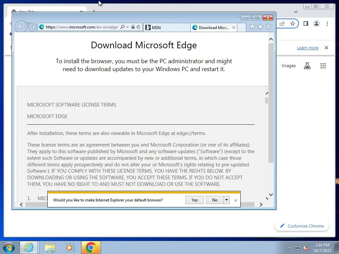Click the Download Microsoft Edge heading

coord(144,45)
